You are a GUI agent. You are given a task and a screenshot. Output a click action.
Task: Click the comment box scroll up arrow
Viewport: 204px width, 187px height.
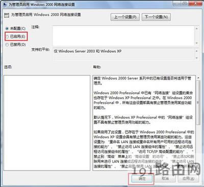pyautogui.click(x=197, y=29)
